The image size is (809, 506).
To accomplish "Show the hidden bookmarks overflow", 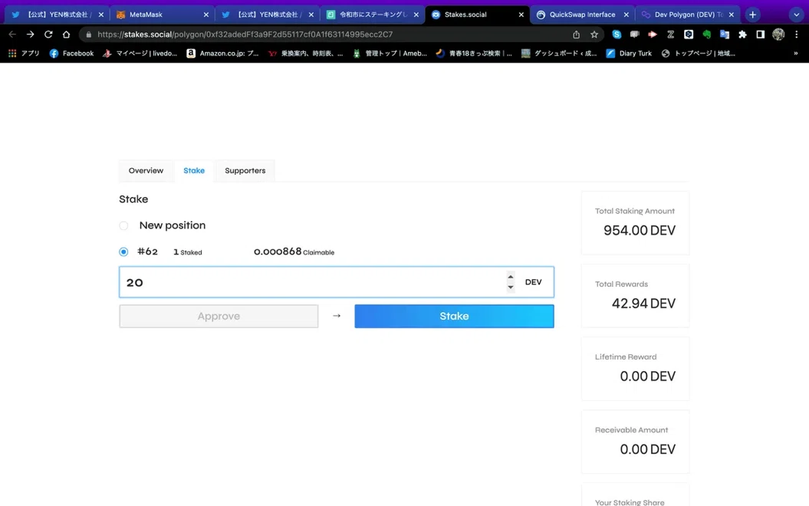I will tap(796, 53).
